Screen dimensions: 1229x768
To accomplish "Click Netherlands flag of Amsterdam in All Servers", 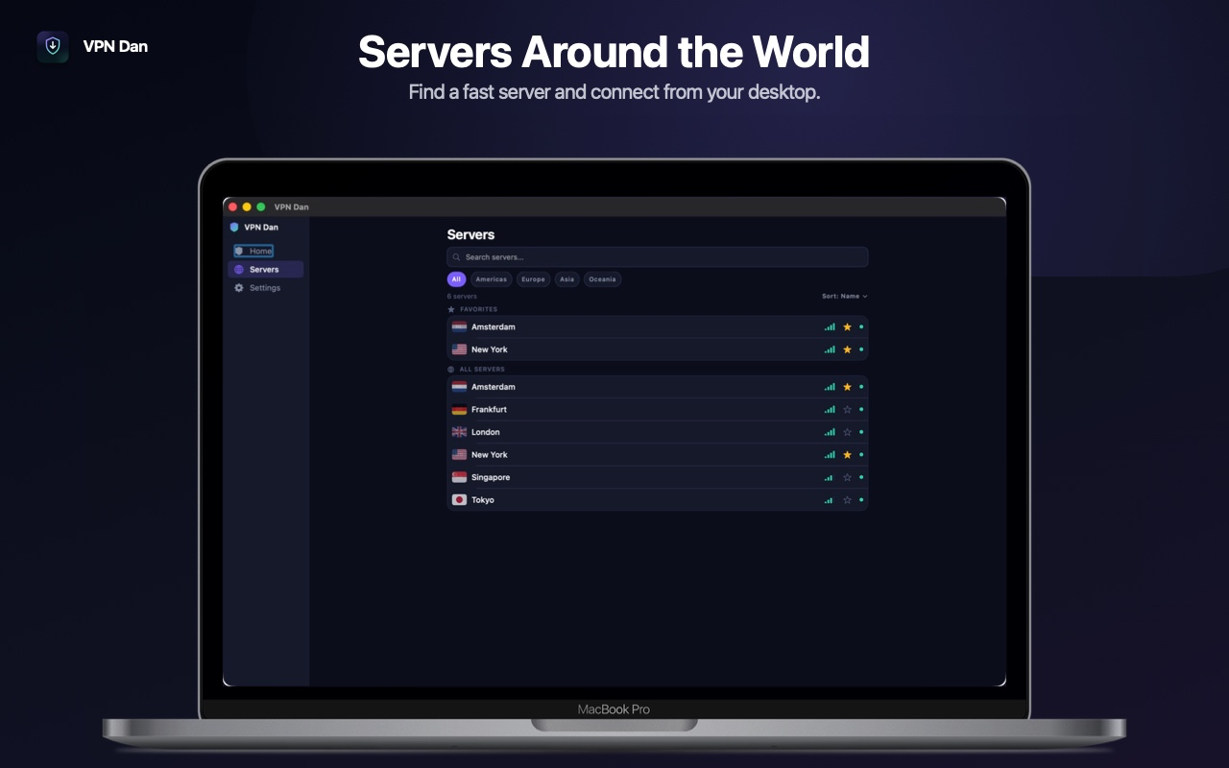I will (x=459, y=387).
